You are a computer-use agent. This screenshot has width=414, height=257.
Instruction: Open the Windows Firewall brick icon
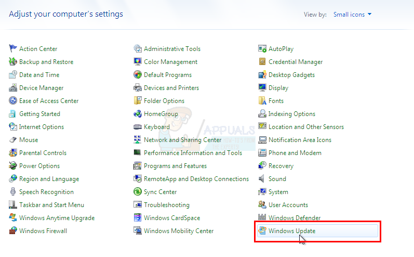12,230
